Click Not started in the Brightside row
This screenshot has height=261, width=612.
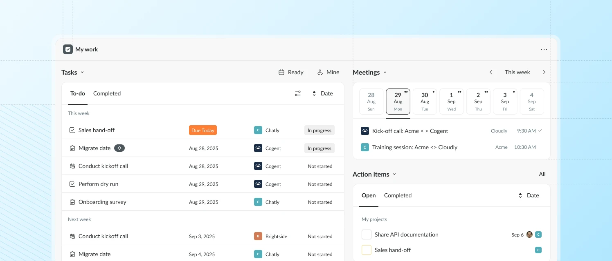point(320,236)
